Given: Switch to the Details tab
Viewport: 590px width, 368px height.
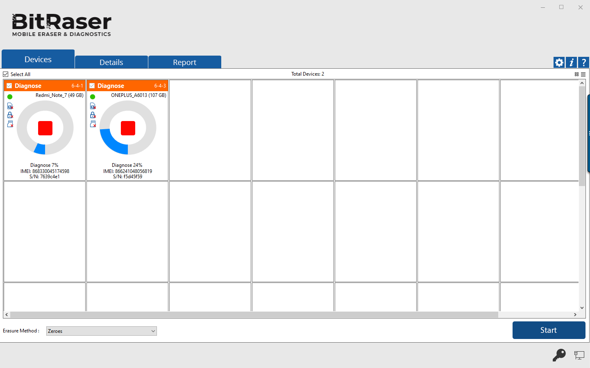Looking at the screenshot, I should (x=111, y=62).
